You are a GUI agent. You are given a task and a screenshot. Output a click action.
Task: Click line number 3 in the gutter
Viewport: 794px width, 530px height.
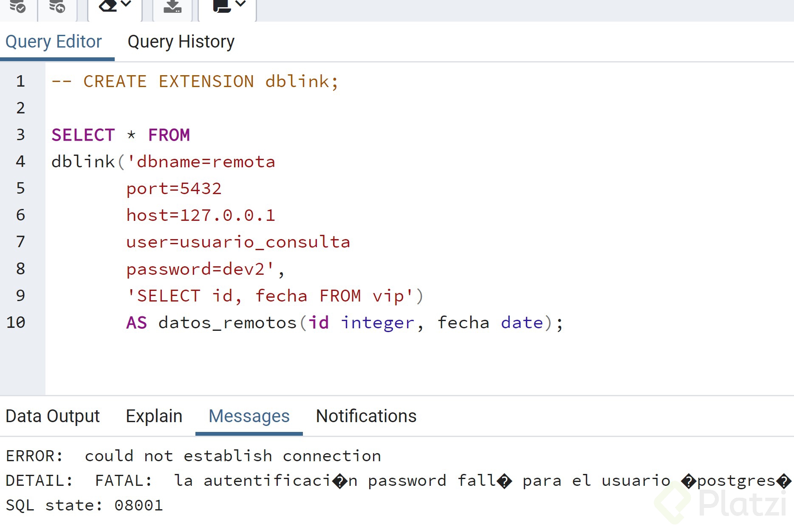point(20,135)
